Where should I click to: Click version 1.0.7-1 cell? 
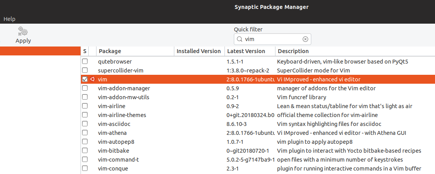(x=235, y=142)
